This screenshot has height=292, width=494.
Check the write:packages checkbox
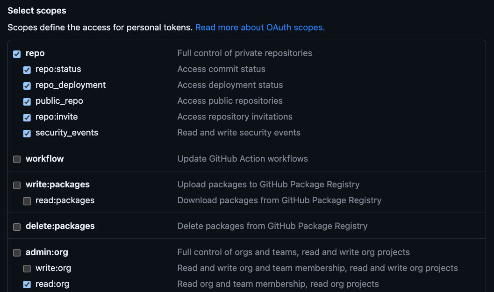point(17,185)
